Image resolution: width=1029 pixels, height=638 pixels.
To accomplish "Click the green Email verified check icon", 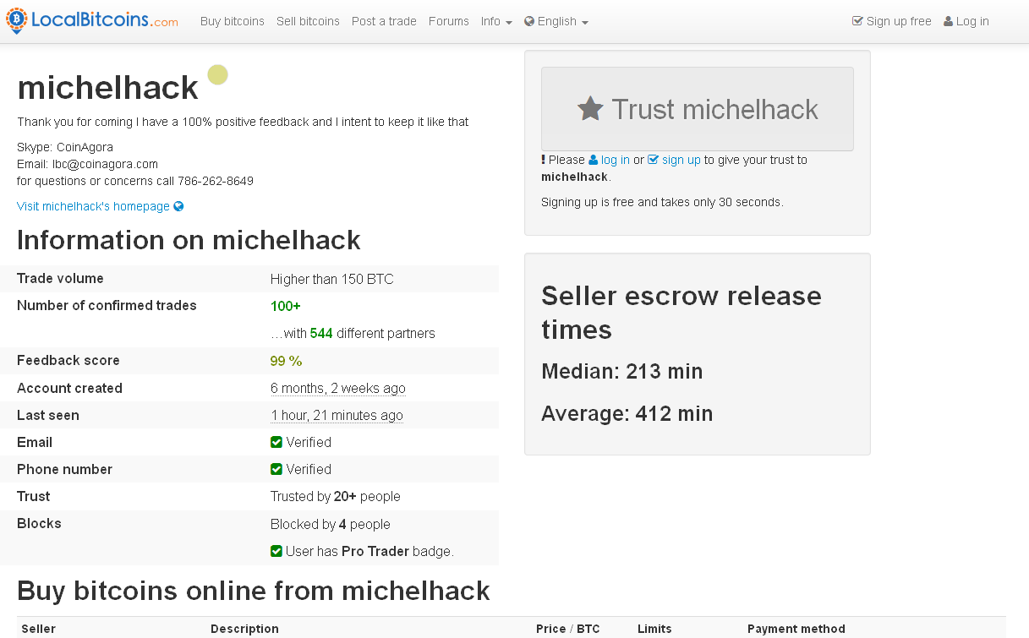I will tap(276, 442).
